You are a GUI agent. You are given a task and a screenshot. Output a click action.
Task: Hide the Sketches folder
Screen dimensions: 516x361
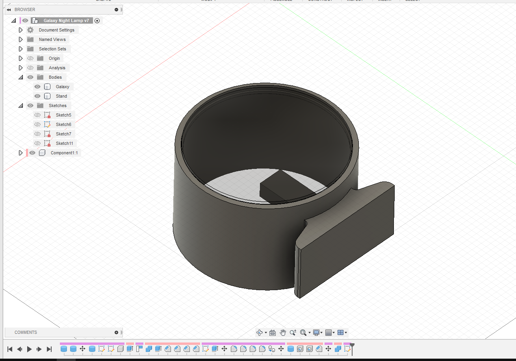tap(30, 106)
